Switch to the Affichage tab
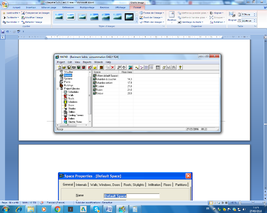The height and width of the screenshot is (213, 267). 120,7
